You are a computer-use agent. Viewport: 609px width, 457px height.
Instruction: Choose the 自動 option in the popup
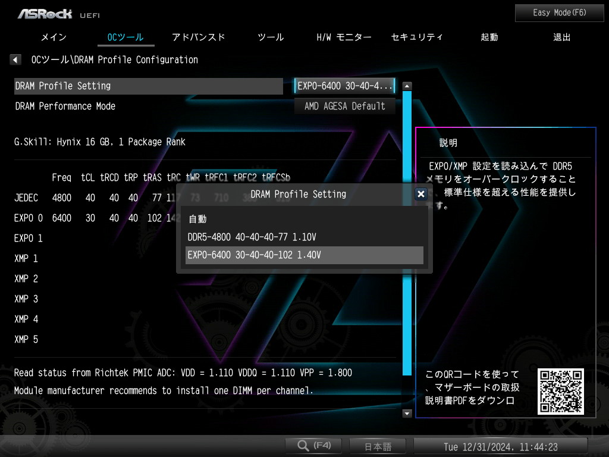click(x=304, y=219)
